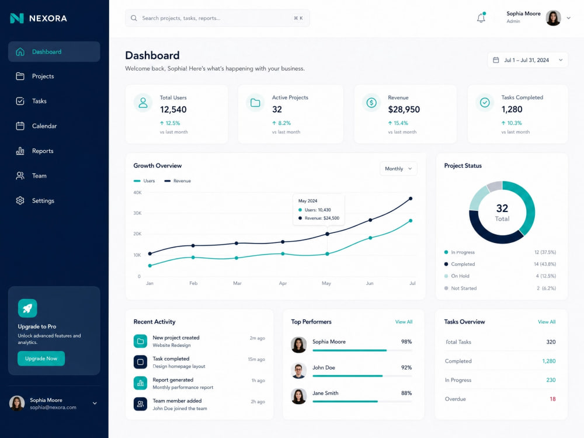Open the Jul 1 – Jul 31, 2024 date dropdown
Viewport: 584px width, 438px height.
527,60
